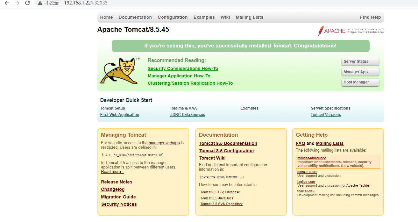Click the successfully installed Tomcat congratulations banner
The height and width of the screenshot is (222, 418).
point(240,46)
